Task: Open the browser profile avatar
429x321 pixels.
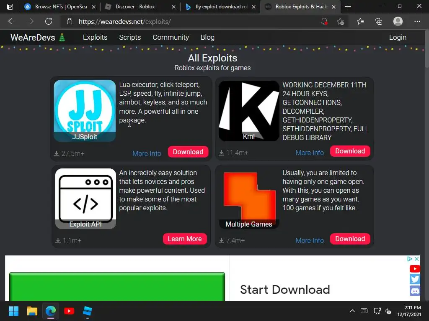Action: pos(398,21)
